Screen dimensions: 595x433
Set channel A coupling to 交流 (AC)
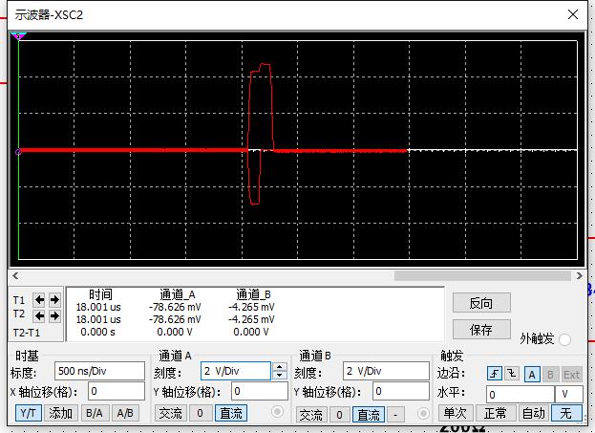point(171,413)
